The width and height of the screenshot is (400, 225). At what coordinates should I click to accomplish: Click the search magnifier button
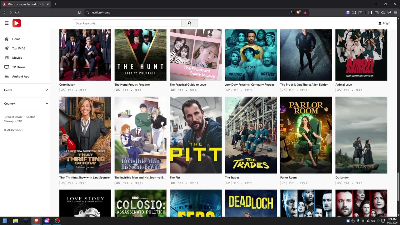189,23
